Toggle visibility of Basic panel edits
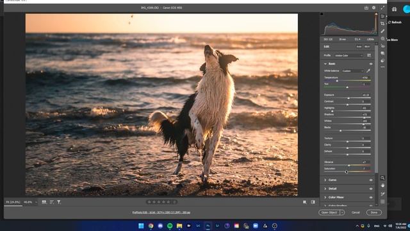 (x=371, y=64)
